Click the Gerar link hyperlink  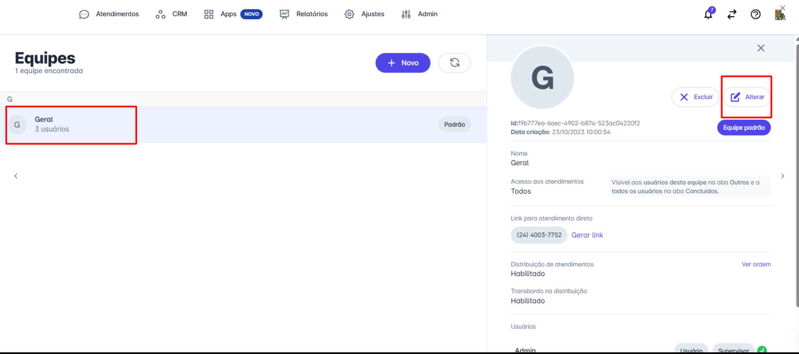pyautogui.click(x=587, y=235)
